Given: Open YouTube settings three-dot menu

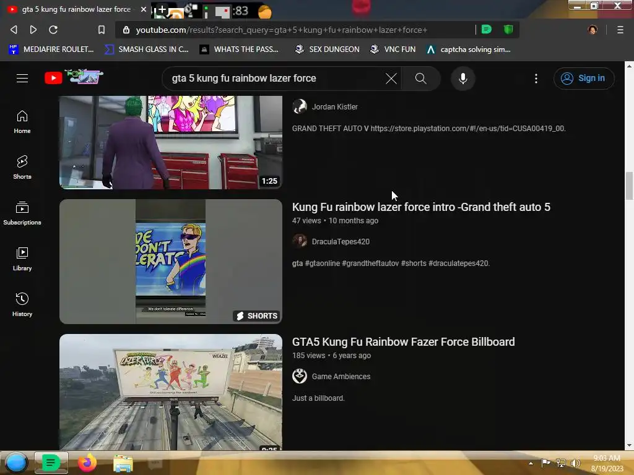Looking at the screenshot, I should click(536, 79).
